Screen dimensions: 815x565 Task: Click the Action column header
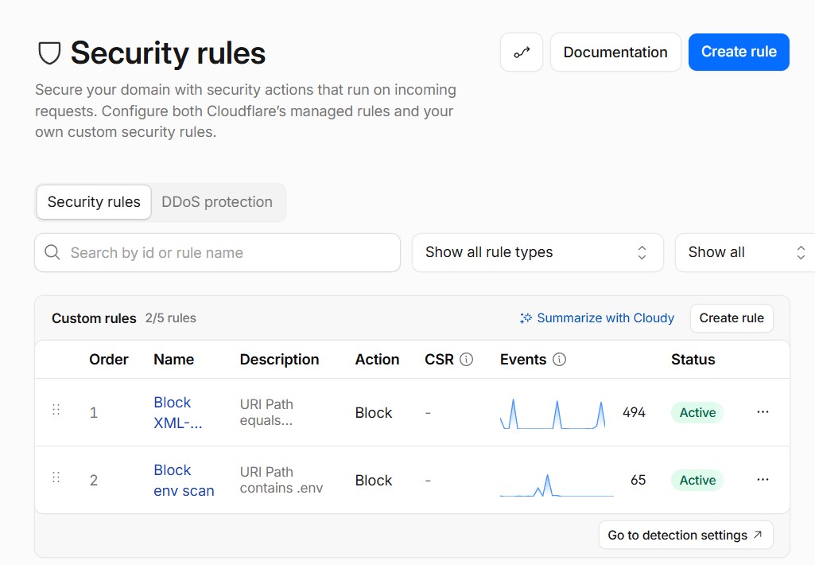point(377,360)
